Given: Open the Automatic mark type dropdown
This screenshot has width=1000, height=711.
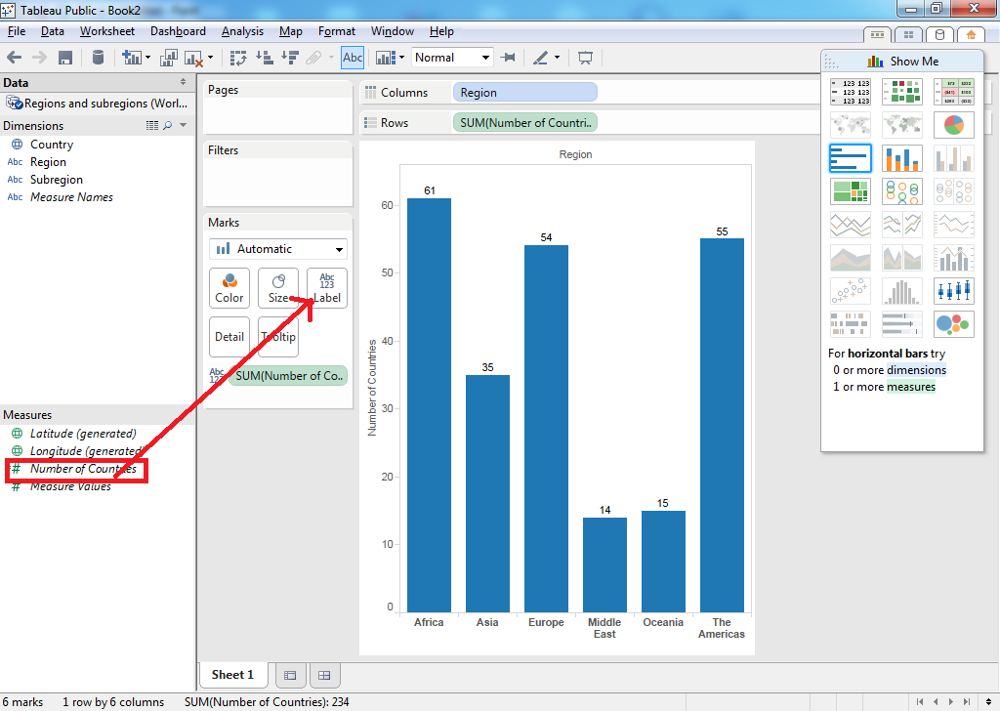Looking at the screenshot, I should [277, 249].
